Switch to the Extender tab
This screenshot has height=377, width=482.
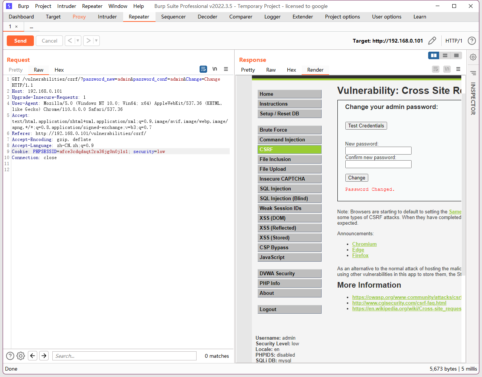303,17
